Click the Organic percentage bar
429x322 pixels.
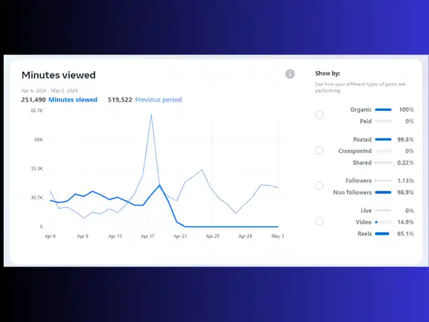[x=383, y=110]
